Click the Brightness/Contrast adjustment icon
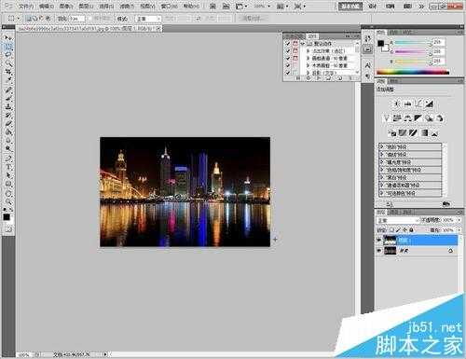 397,104
